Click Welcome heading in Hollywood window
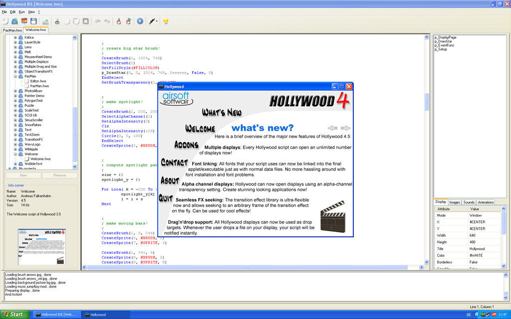This screenshot has height=319, width=511. 200,128
